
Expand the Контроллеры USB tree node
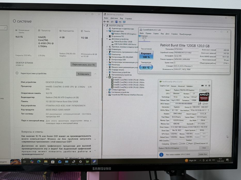107,60
